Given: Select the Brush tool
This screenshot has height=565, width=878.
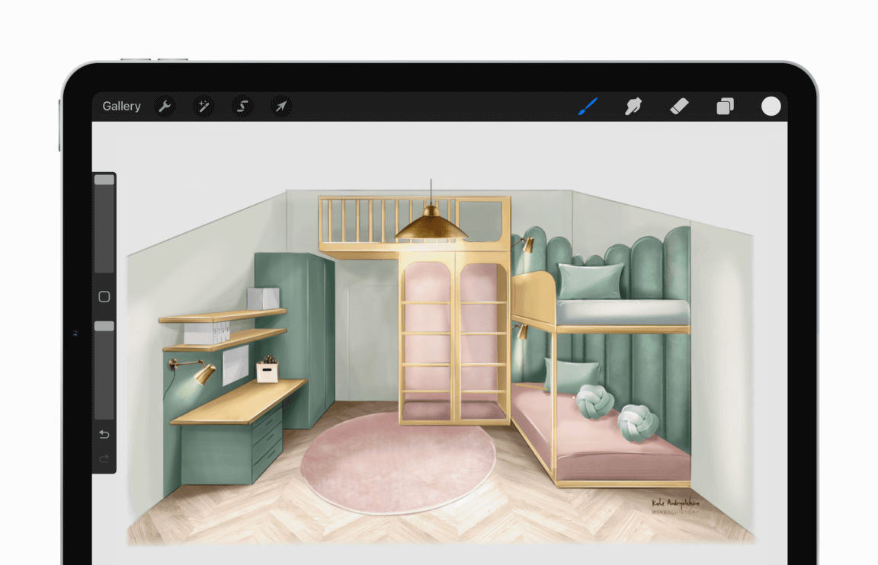Looking at the screenshot, I should pos(588,107).
